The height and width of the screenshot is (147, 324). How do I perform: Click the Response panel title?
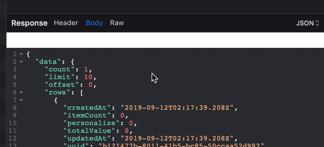point(29,23)
